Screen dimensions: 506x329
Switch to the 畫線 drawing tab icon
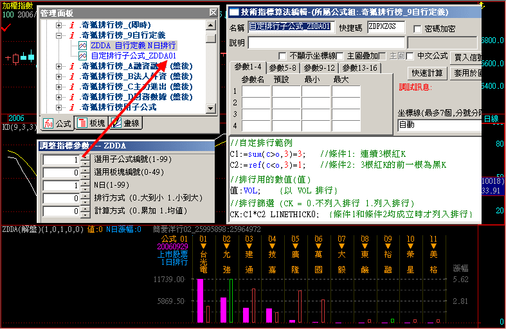point(116,123)
